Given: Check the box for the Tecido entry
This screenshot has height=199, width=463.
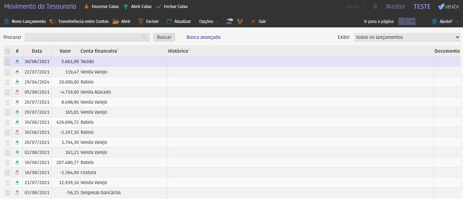Looking at the screenshot, I should [x=7, y=62].
